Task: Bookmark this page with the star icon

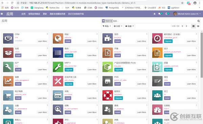Action: pos(182,3)
